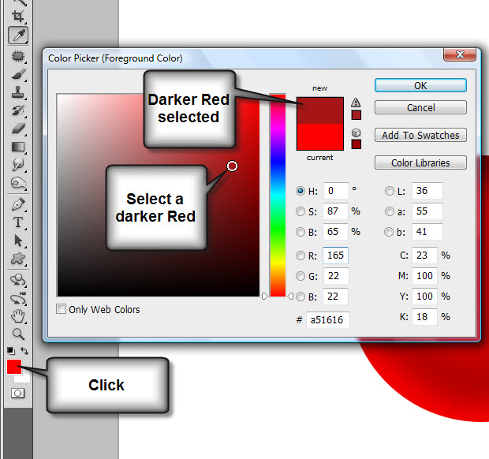489x459 pixels.
Task: Select the Path Selection arrow tool
Action: [x=18, y=241]
